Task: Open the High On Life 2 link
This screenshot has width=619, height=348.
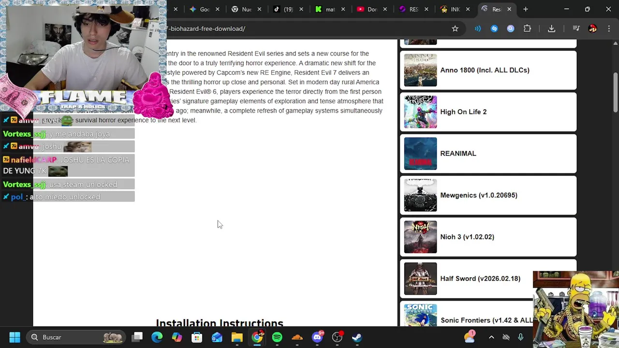Action: point(463,112)
